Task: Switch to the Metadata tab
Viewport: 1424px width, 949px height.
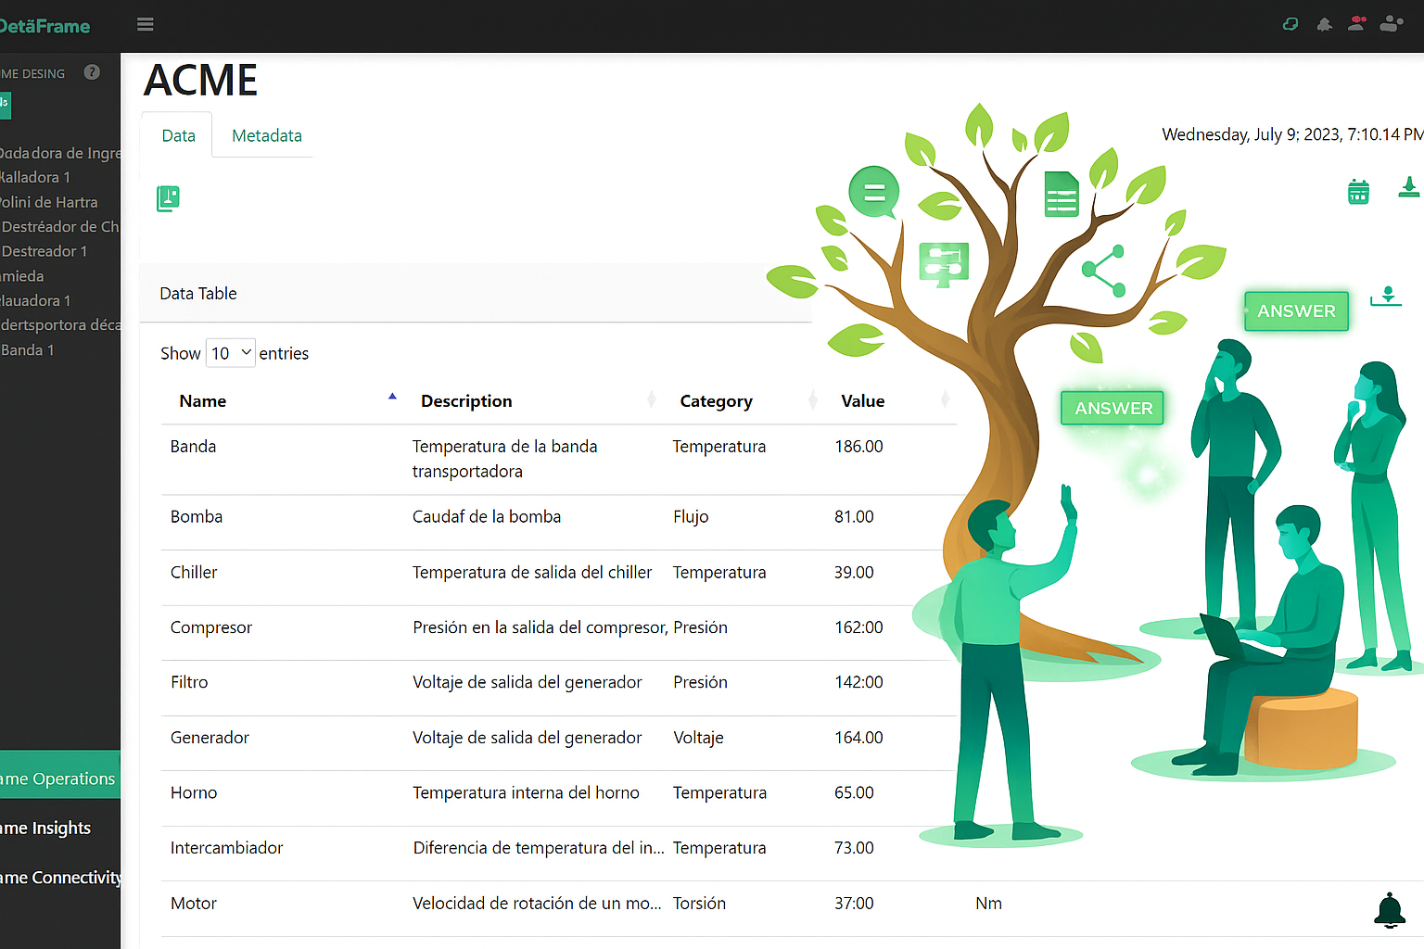Action: pos(266,136)
